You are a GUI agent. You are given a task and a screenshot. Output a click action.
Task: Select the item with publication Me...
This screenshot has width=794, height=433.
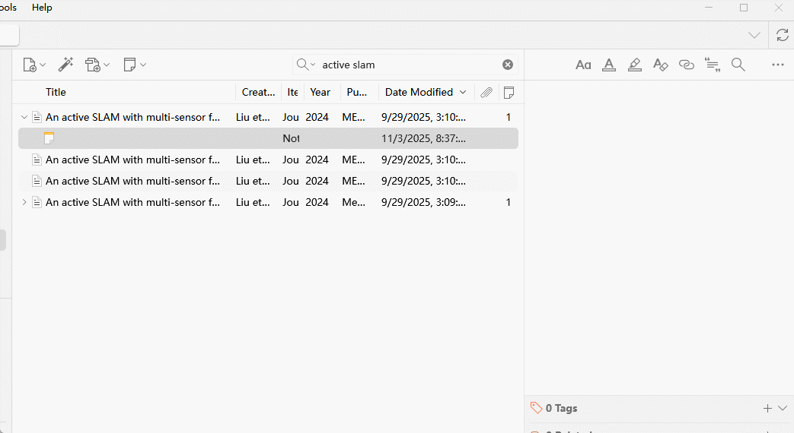(269, 202)
